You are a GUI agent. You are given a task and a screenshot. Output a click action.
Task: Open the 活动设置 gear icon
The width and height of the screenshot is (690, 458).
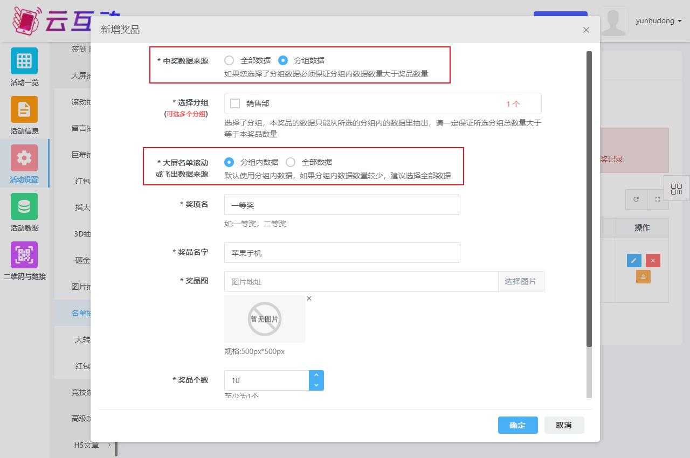tap(24, 158)
